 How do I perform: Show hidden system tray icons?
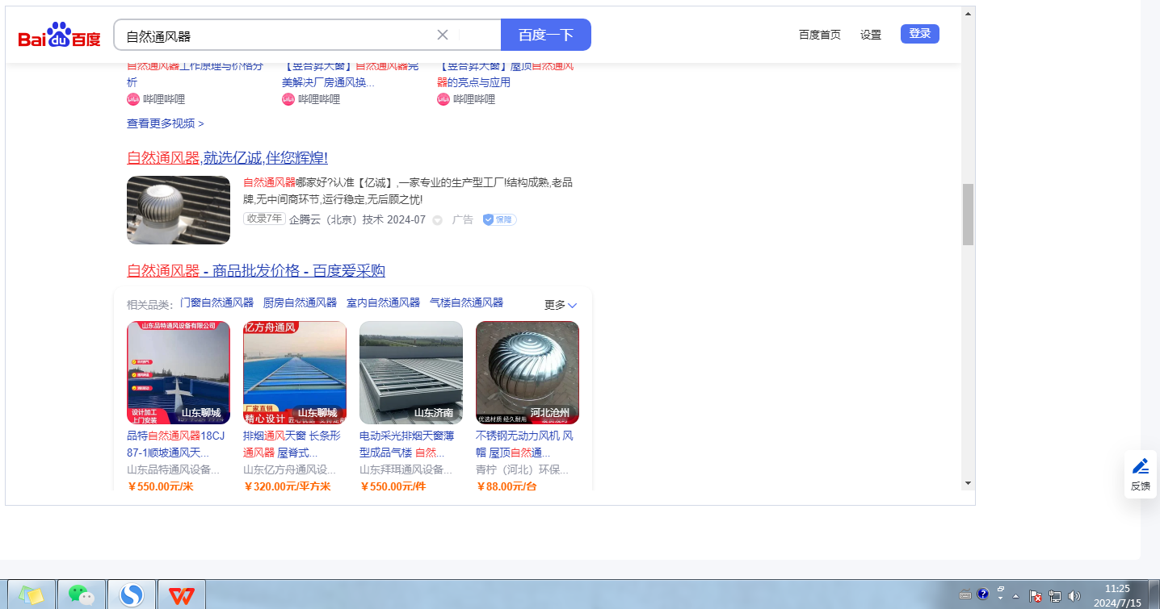(1016, 596)
